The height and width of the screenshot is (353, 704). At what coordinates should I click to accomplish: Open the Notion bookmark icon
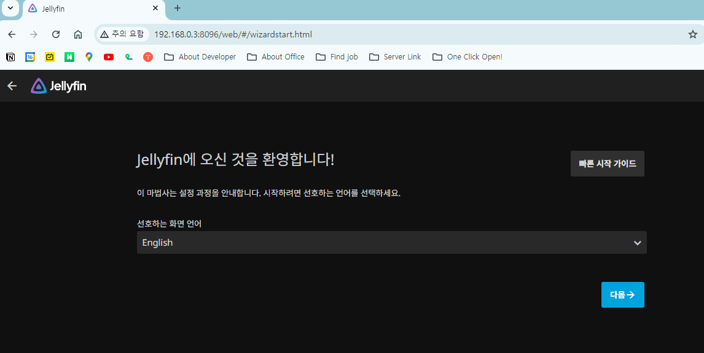tap(10, 57)
